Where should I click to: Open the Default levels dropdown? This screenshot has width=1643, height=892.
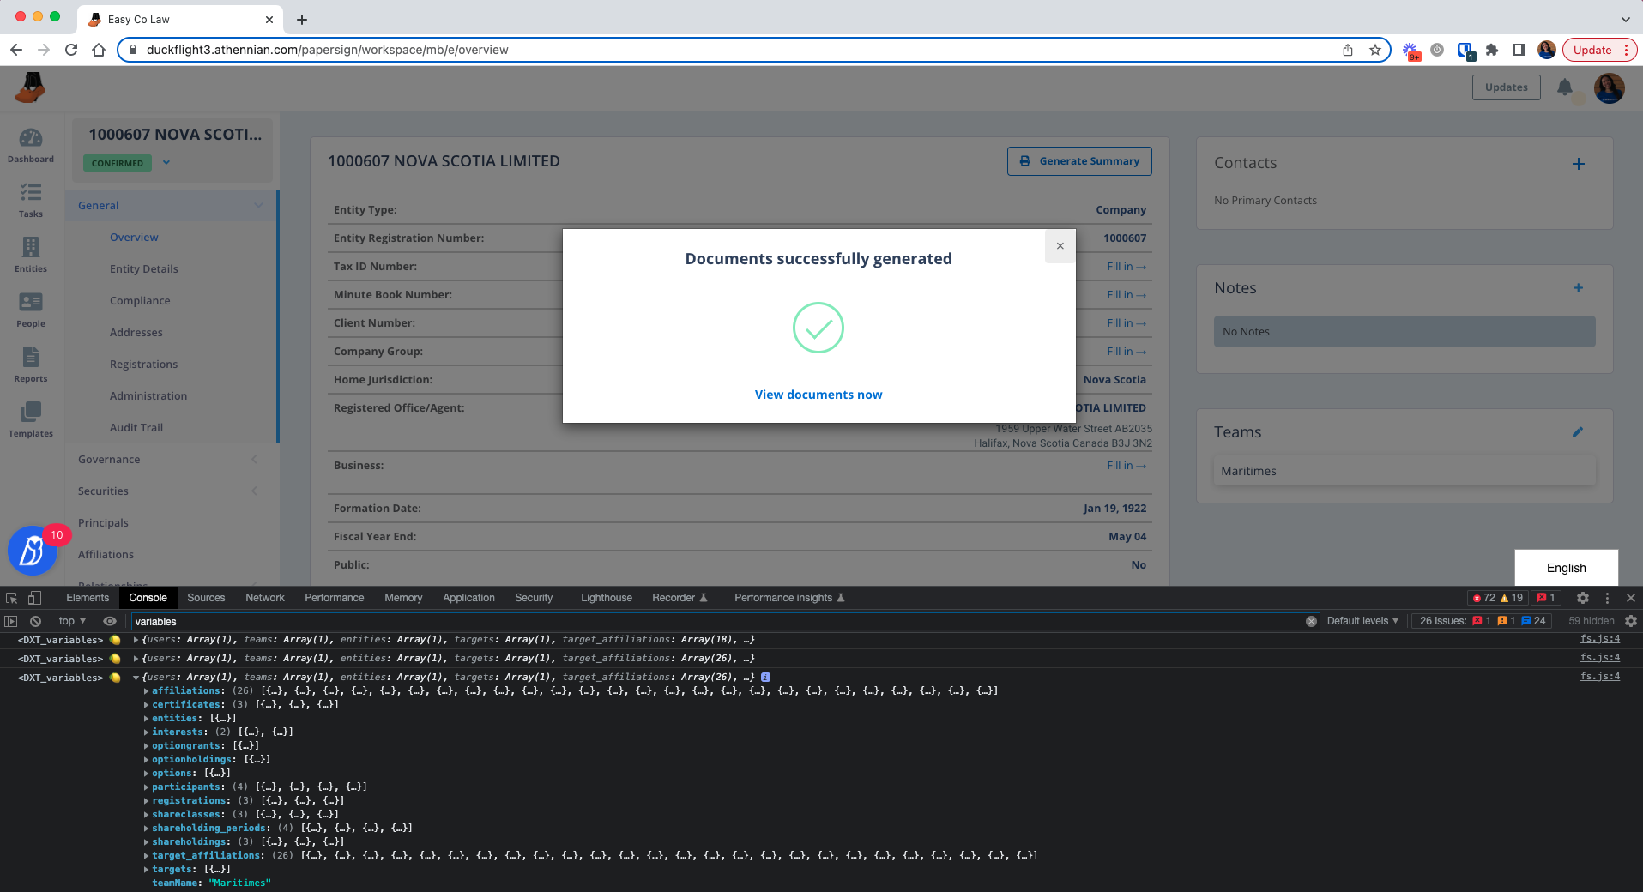1362,621
